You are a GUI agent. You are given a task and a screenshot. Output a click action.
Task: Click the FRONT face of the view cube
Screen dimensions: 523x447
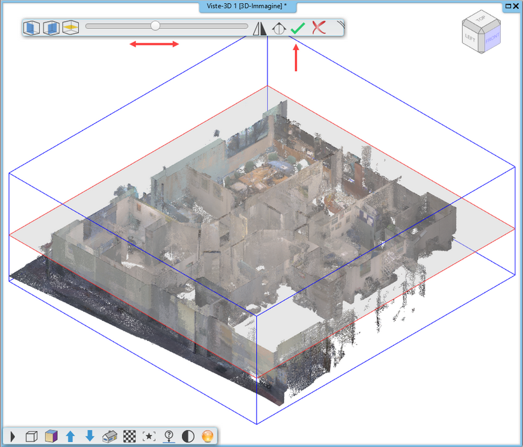[492, 38]
